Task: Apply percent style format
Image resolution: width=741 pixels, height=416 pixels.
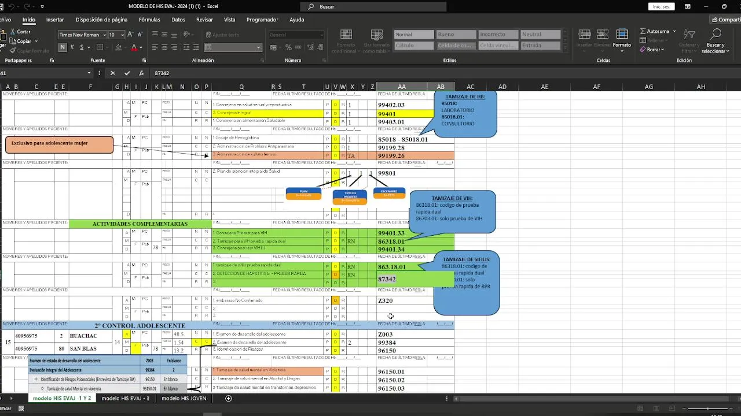Action: 287,47
